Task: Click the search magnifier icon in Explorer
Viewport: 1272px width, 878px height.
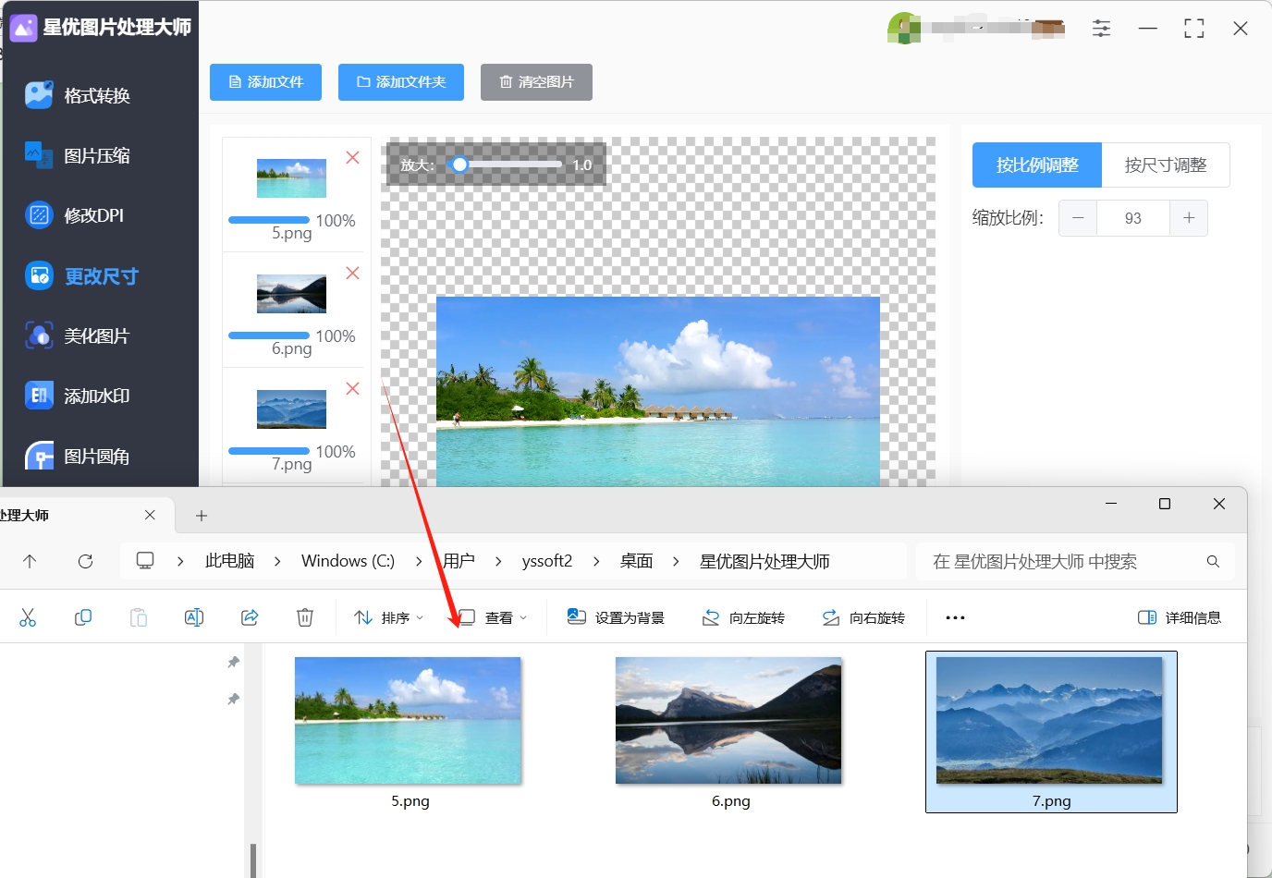Action: pos(1213,561)
